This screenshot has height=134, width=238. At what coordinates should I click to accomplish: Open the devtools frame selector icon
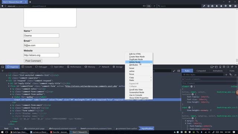click(x=212, y=67)
